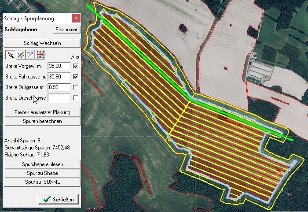Export using Spur zu Shape
308x212 pixels.
42,173
